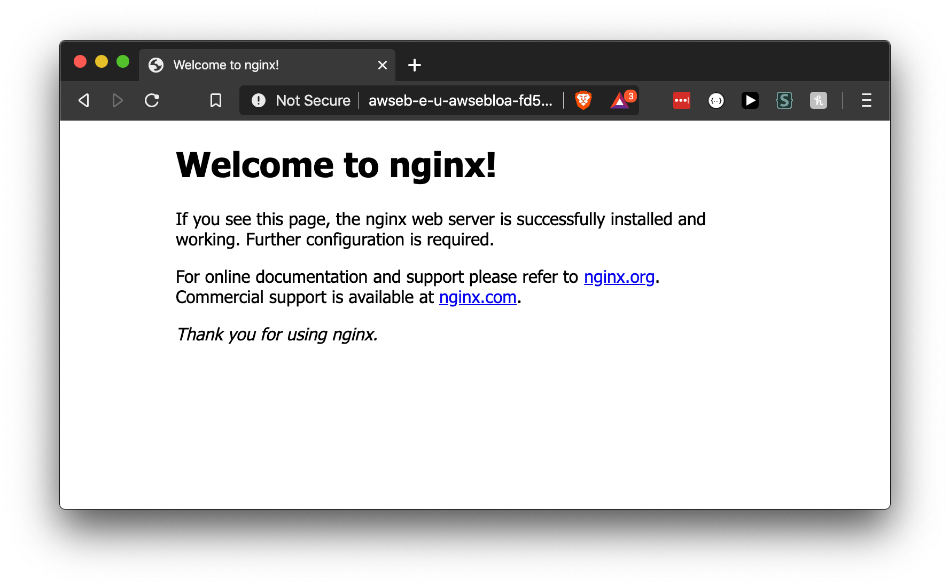Open Brave Rewards triangle icon with badge
Screen dimensions: 950x588
(620, 100)
